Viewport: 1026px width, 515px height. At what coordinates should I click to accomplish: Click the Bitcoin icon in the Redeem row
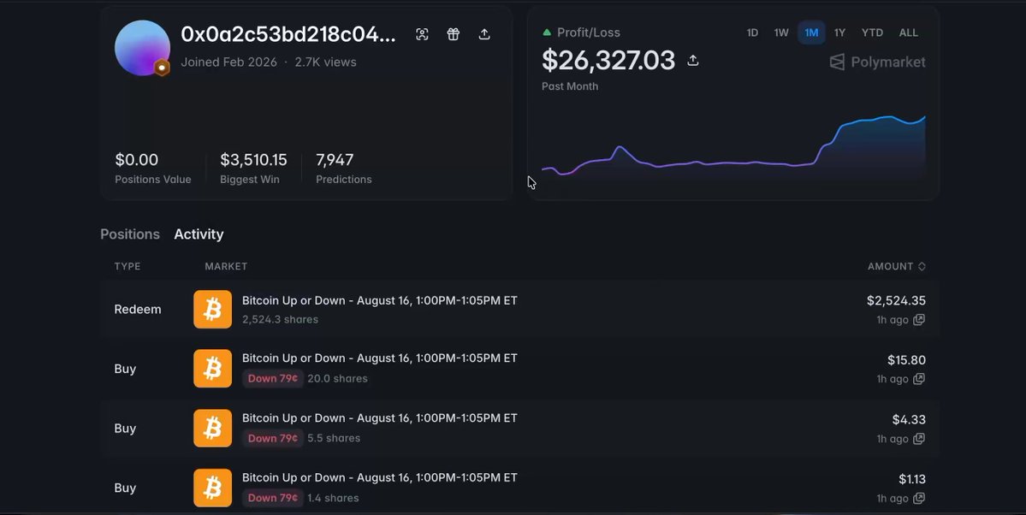click(213, 309)
